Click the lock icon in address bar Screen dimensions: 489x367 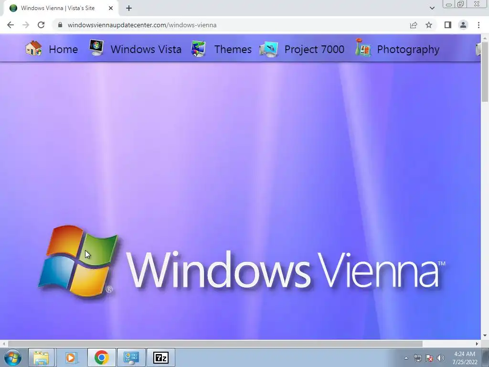tap(60, 25)
